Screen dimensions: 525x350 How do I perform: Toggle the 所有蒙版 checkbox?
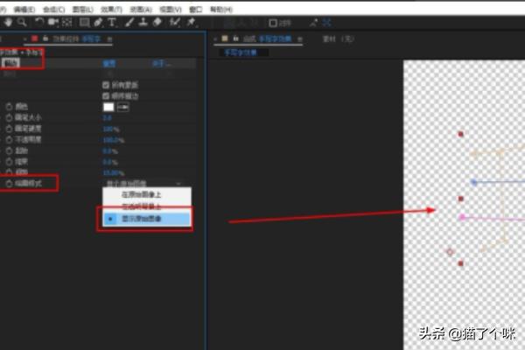click(106, 85)
